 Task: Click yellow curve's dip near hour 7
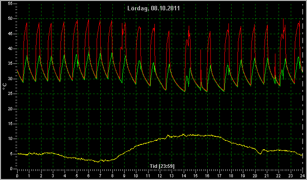(x=98, y=162)
